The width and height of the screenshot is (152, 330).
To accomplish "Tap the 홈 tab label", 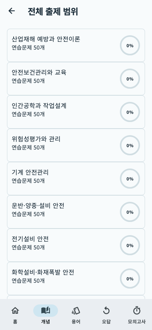I will point(15,321).
